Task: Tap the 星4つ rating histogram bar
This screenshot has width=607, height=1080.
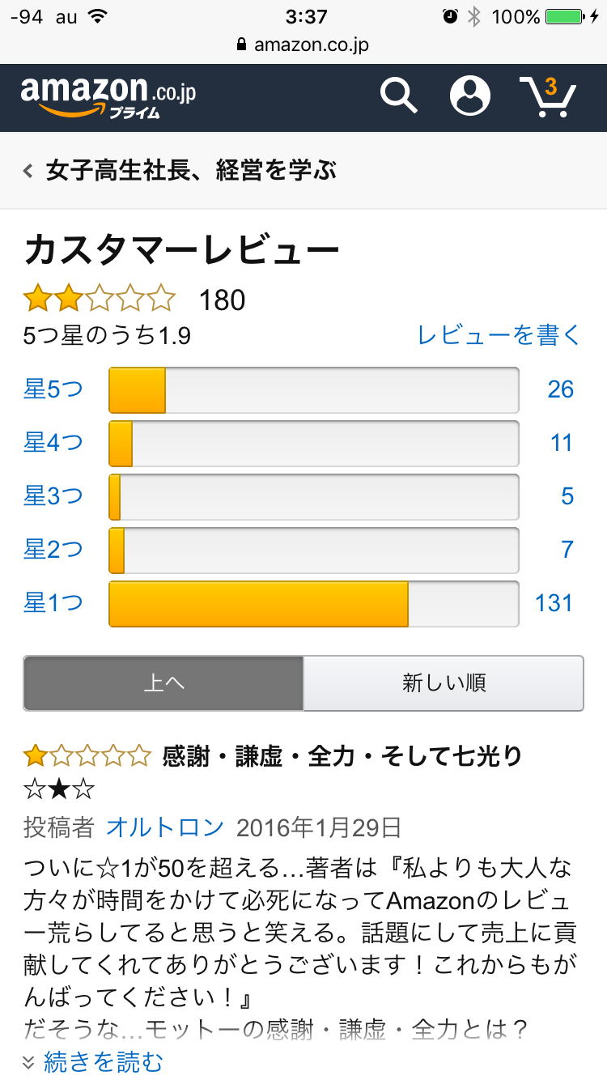Action: [x=314, y=443]
